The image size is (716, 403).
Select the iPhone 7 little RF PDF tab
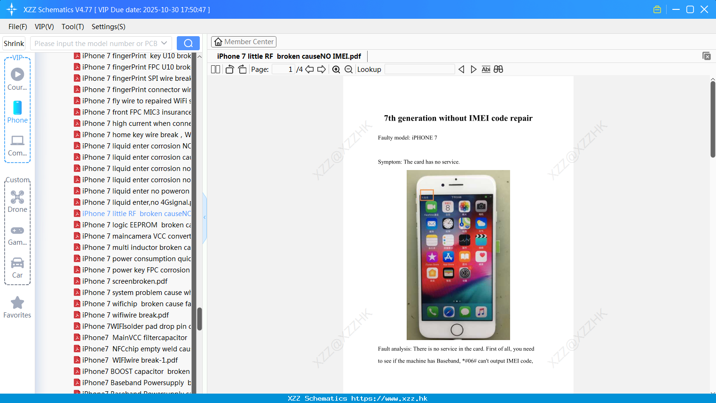point(289,56)
